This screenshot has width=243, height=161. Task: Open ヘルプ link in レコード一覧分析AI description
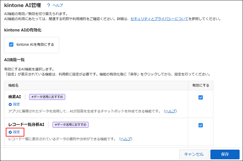pos(126,139)
